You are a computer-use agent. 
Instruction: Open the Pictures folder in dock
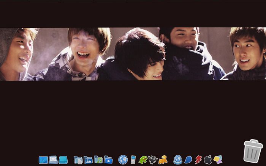coord(88,160)
